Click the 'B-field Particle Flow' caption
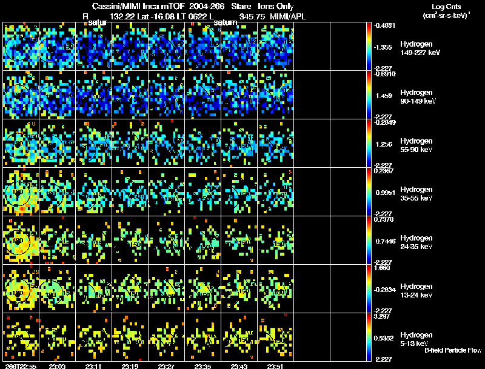485x369 pixels. 453,350
